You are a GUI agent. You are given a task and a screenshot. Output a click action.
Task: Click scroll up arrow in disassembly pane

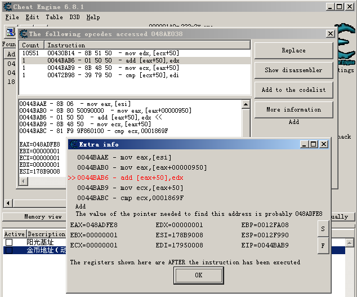tap(246, 104)
